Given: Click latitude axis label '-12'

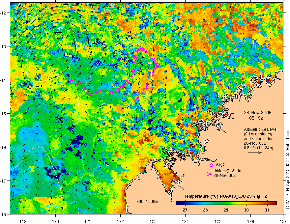Looking at the screenshot, I should tap(3, 13).
